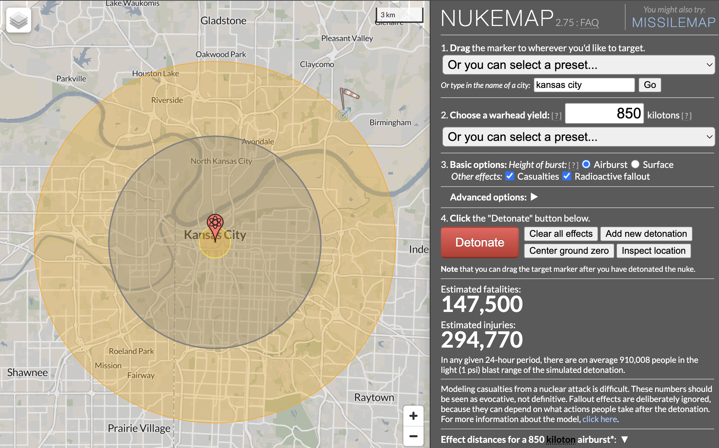Click the Houston Lake map label
This screenshot has height=448, width=719.
156,73
